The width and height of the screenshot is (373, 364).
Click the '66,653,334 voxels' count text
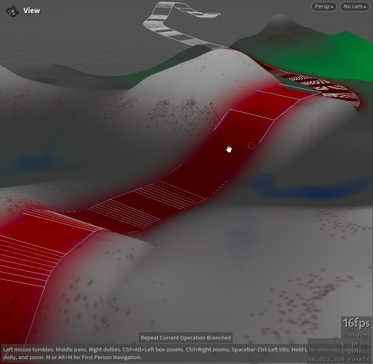pyautogui.click(x=339, y=359)
